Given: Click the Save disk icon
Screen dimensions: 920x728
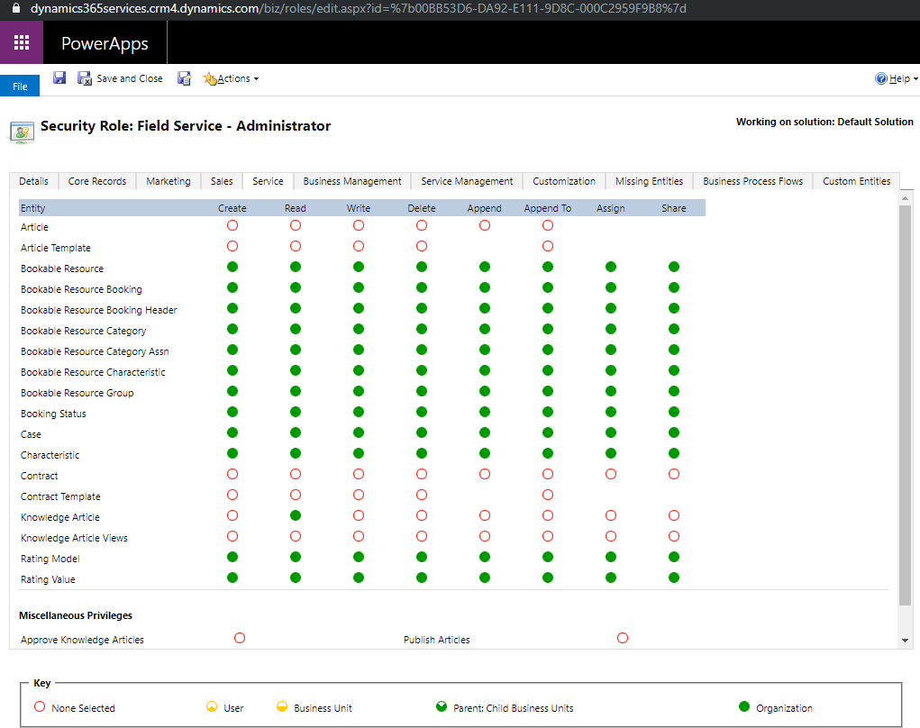Looking at the screenshot, I should pos(59,77).
